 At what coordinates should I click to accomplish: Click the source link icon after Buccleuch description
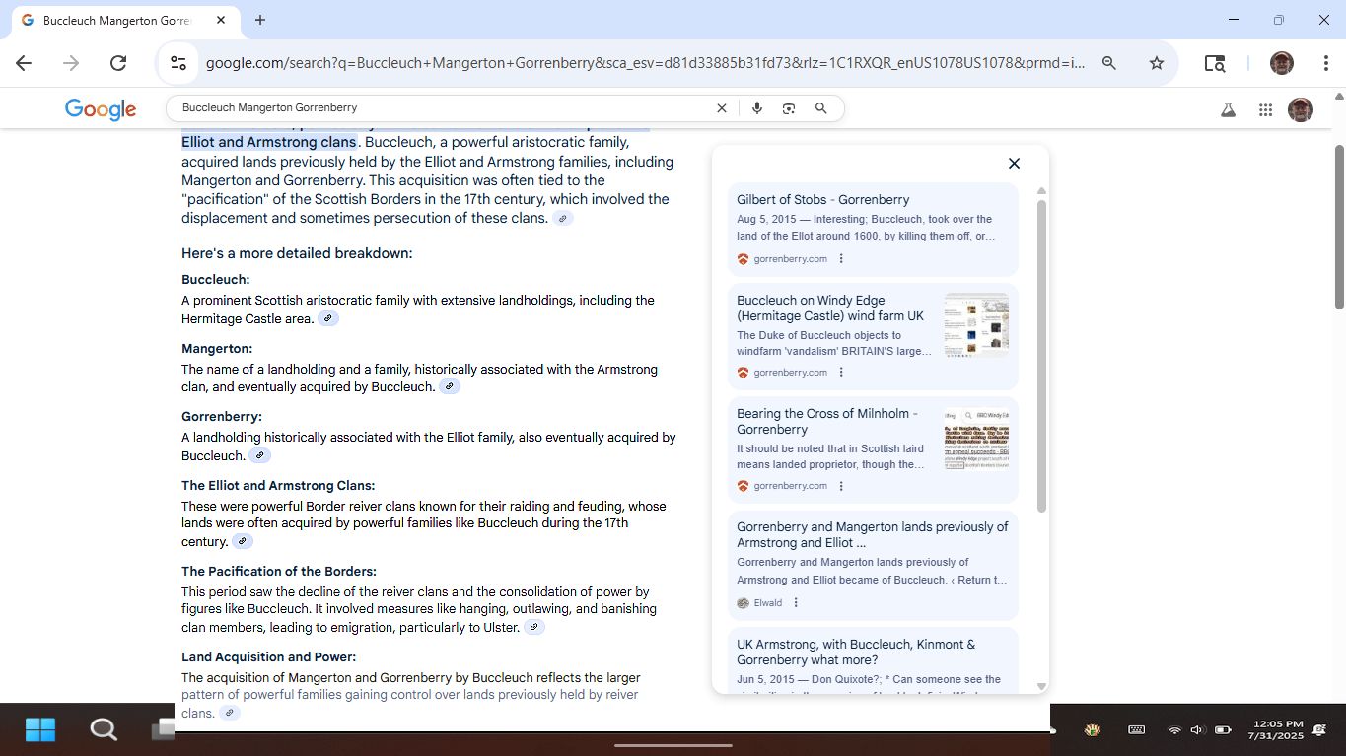click(328, 318)
